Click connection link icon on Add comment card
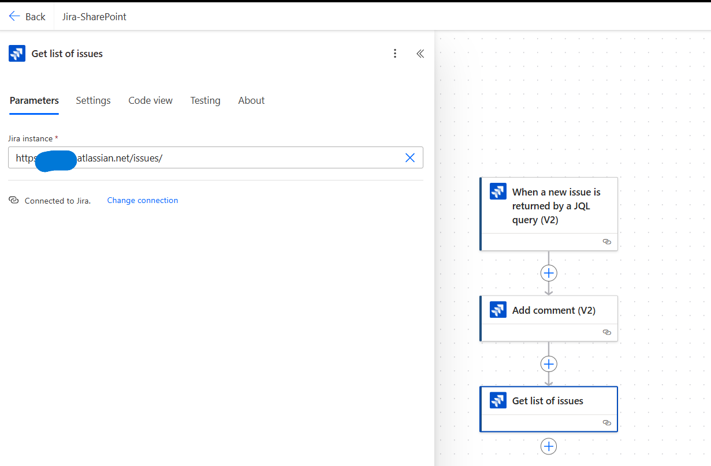This screenshot has width=711, height=466. [606, 332]
